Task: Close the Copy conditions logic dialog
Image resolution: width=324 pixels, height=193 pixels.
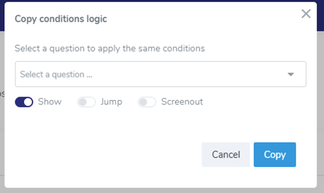Action: point(306,14)
